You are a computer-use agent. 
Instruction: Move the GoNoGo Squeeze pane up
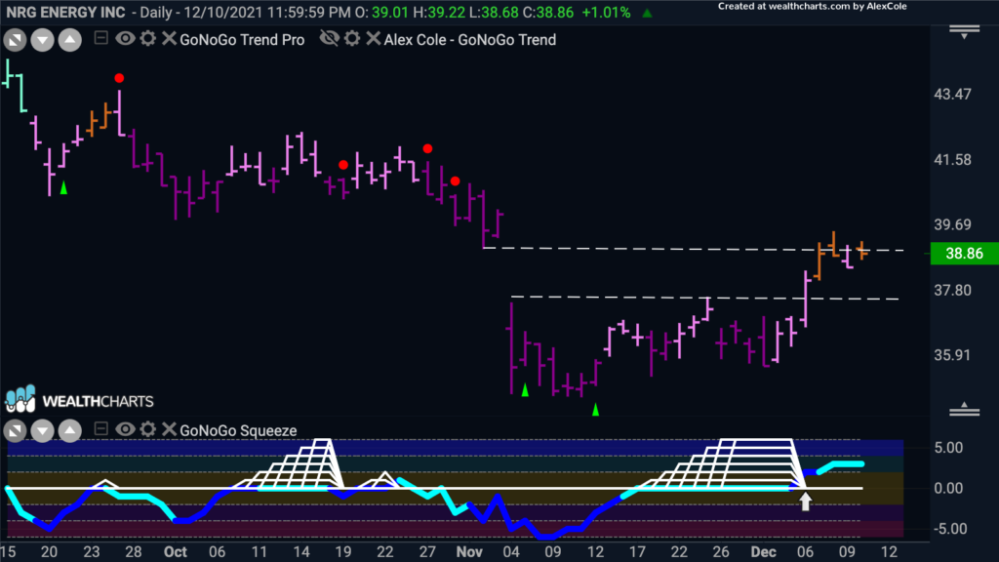coord(70,430)
